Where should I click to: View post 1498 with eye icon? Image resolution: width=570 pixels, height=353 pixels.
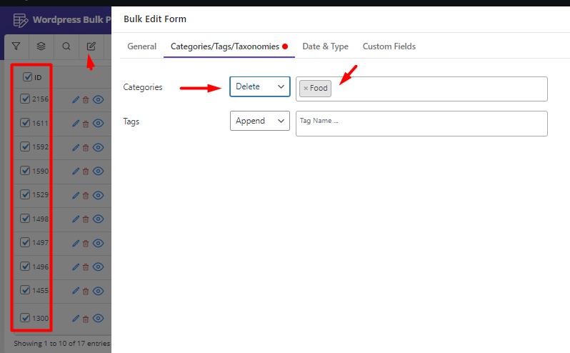click(98, 219)
